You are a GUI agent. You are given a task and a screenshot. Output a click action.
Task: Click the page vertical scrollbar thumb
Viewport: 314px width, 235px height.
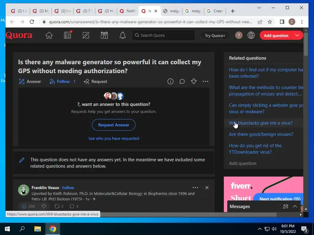(306, 44)
